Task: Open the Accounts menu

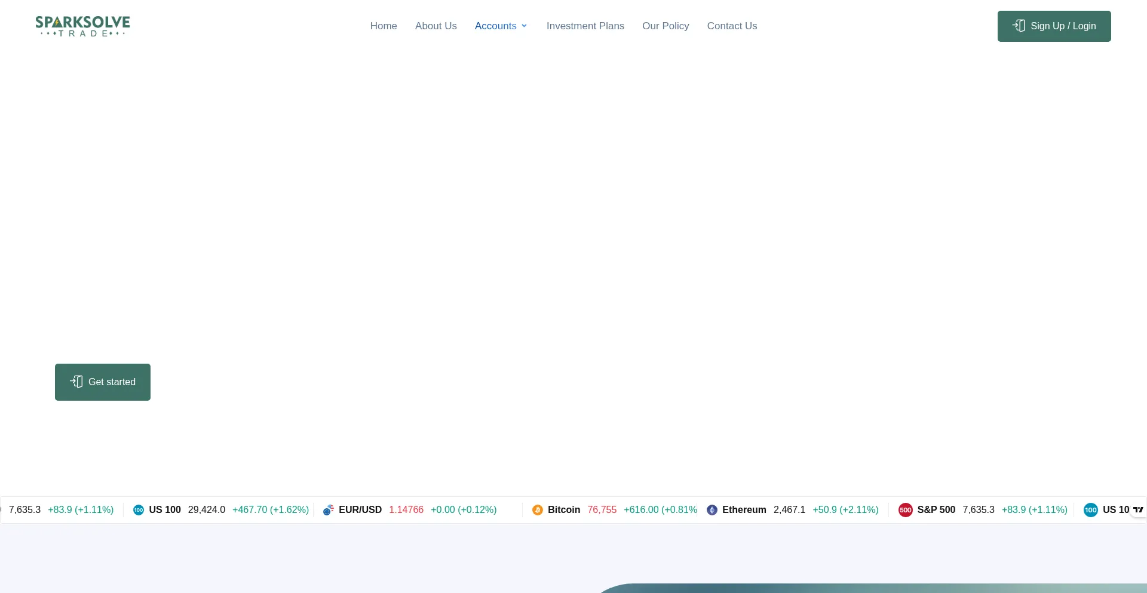Action: point(495,26)
